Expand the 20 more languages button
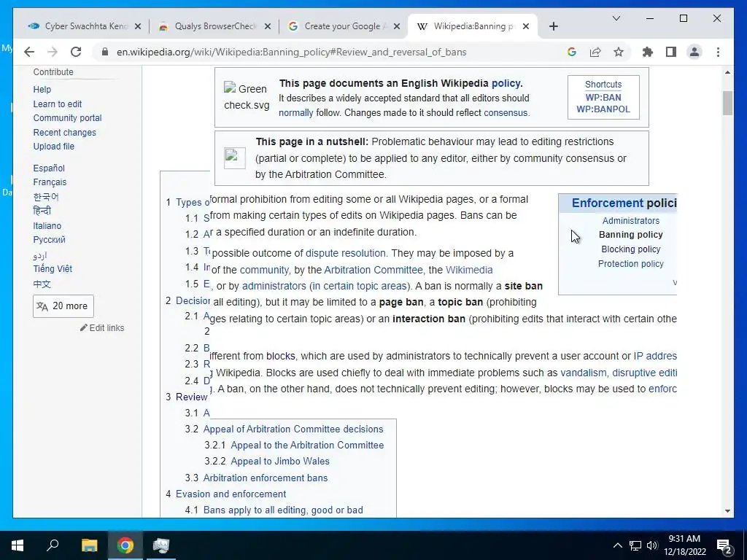 tap(63, 306)
